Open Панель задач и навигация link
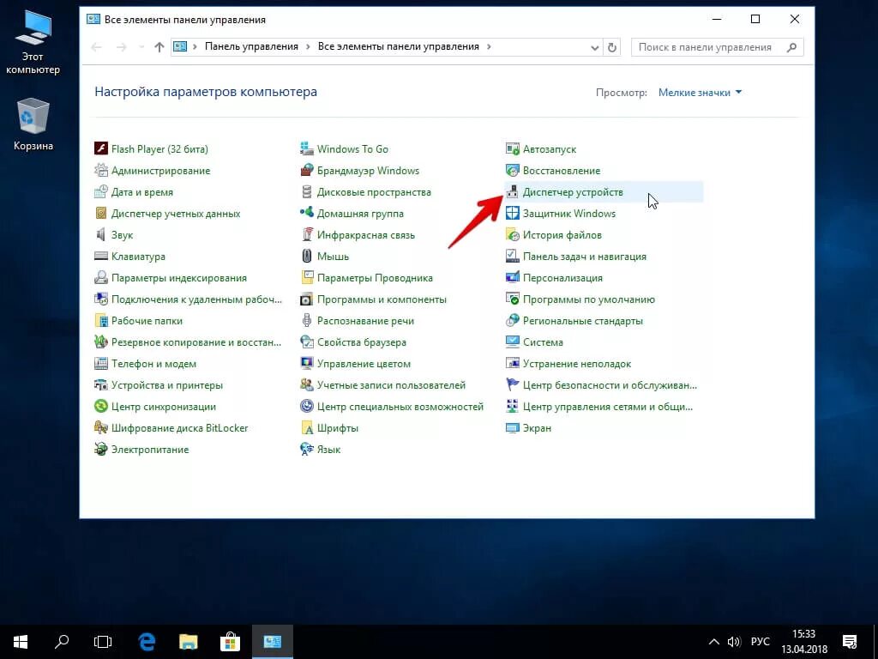Image resolution: width=878 pixels, height=659 pixels. click(x=585, y=257)
